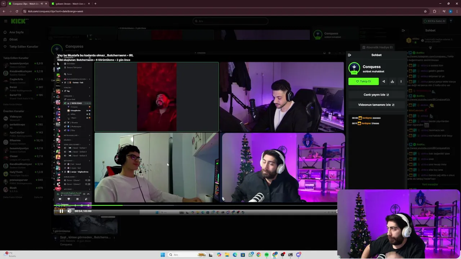Switch to golwen Stream browser tab
The image size is (461, 259).
coord(70,4)
